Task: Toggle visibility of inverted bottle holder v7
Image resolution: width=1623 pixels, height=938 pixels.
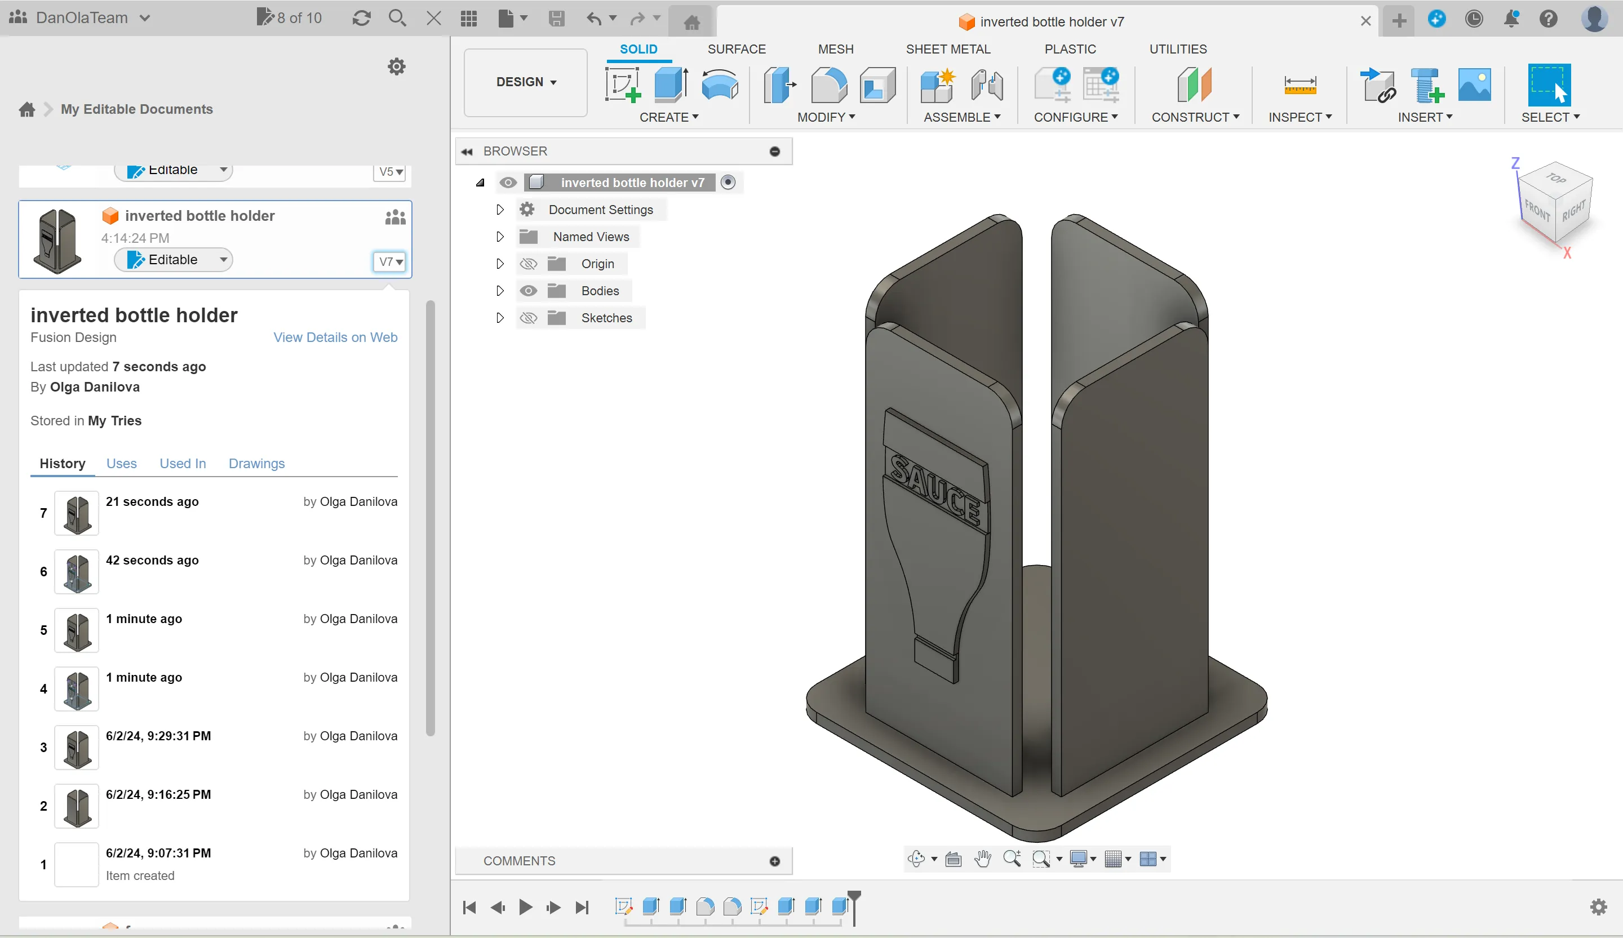Action: click(x=508, y=183)
